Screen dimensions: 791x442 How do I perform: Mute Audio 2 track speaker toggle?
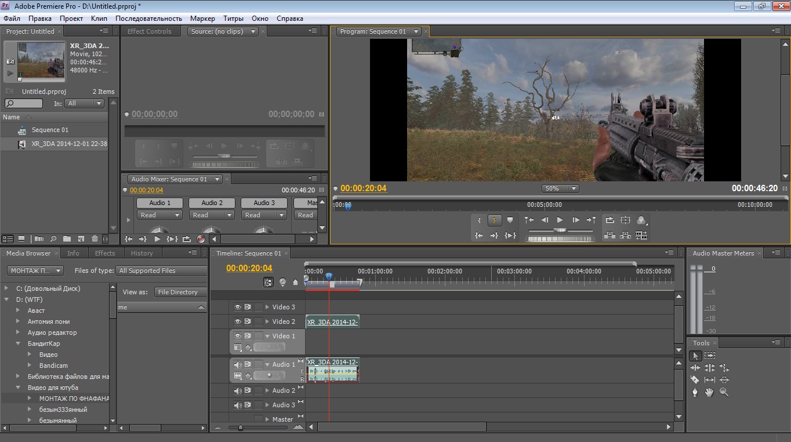(238, 390)
